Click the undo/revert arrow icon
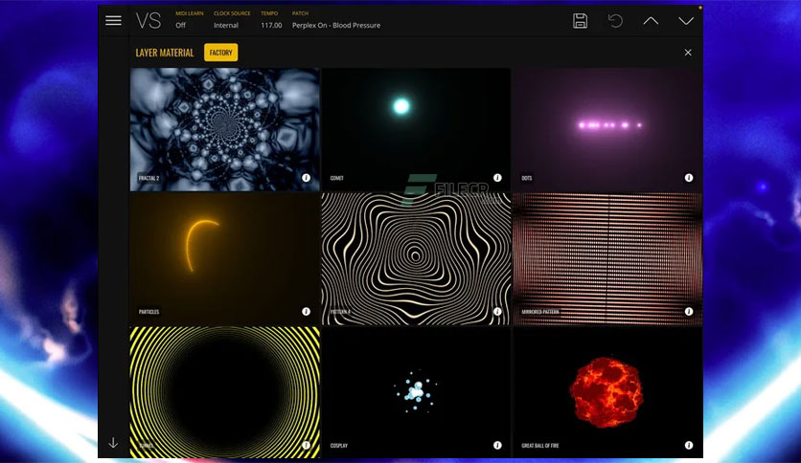 (615, 20)
